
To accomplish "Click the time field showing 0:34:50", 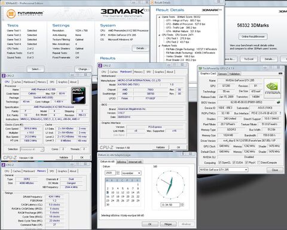I will pos(170,205).
